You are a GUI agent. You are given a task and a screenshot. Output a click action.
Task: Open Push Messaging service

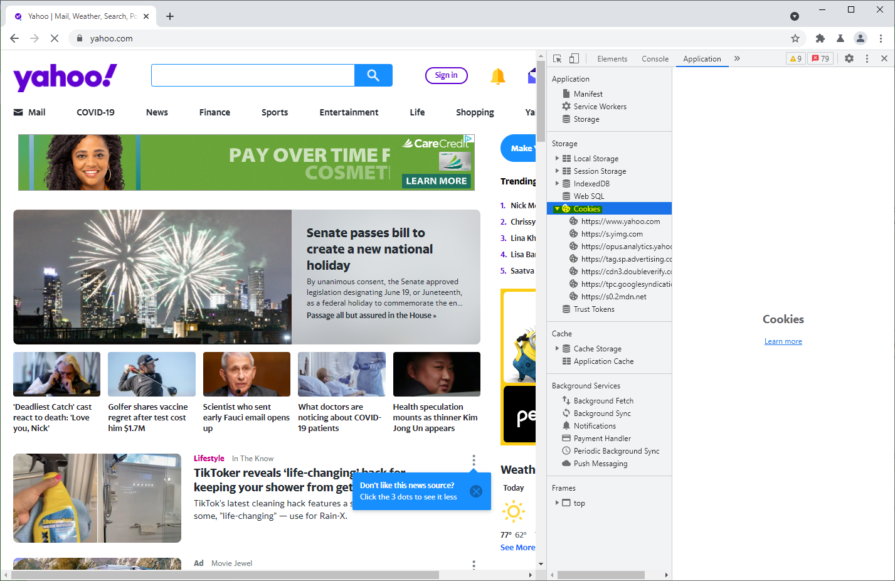tap(600, 463)
